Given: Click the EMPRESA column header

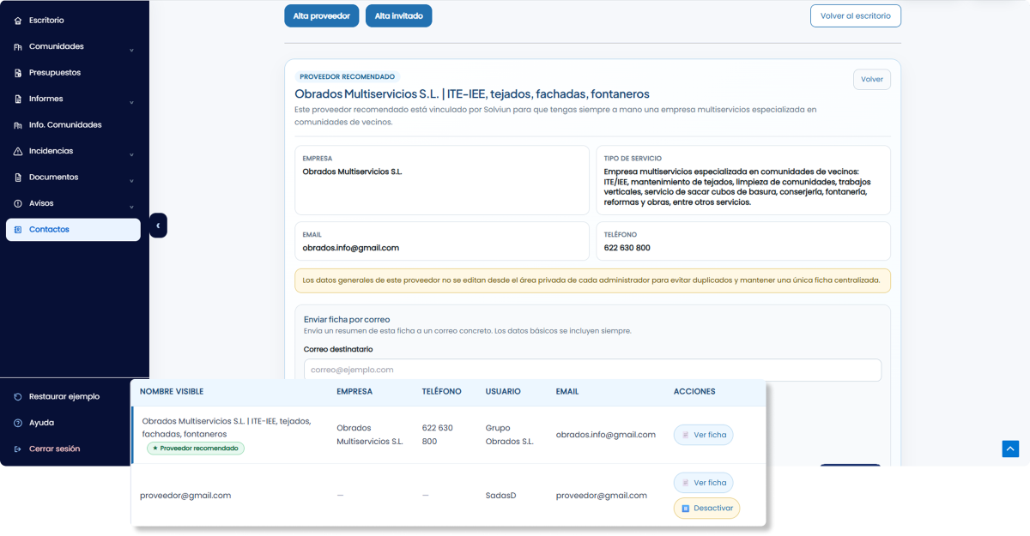Looking at the screenshot, I should click(354, 391).
